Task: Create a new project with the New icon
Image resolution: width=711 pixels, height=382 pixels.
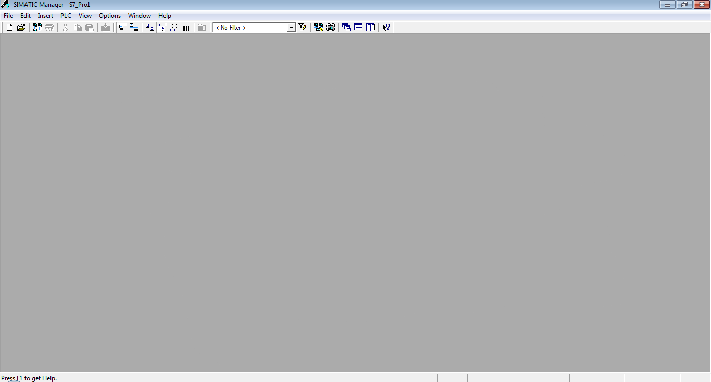Action: click(x=9, y=28)
